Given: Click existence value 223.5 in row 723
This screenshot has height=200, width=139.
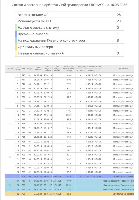Looking at the screenshot, I should pos(69,115).
